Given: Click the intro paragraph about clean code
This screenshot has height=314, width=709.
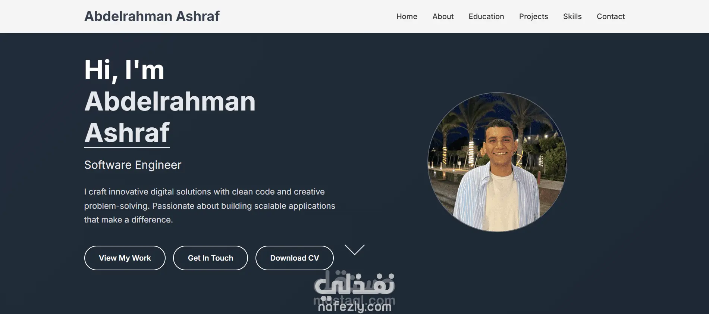Looking at the screenshot, I should click(210, 206).
